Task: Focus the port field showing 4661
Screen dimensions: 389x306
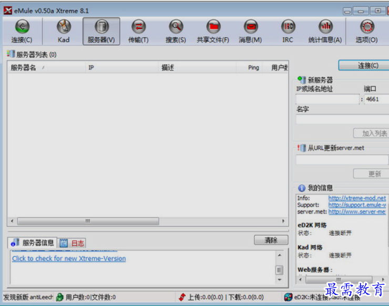Action: pos(376,99)
